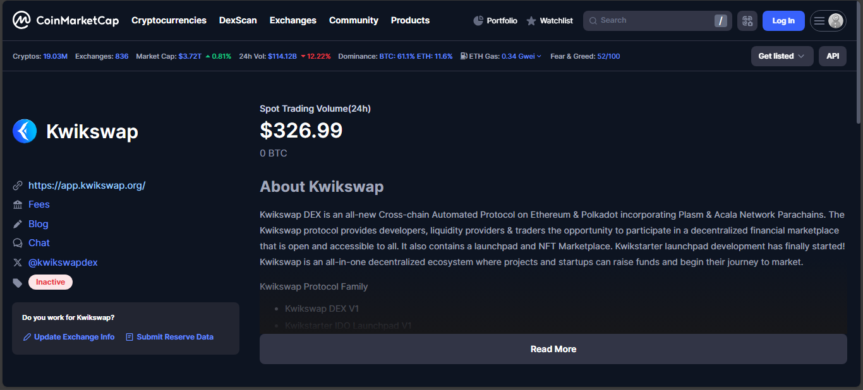Open the Exchanges menu
The width and height of the screenshot is (863, 390).
click(293, 20)
